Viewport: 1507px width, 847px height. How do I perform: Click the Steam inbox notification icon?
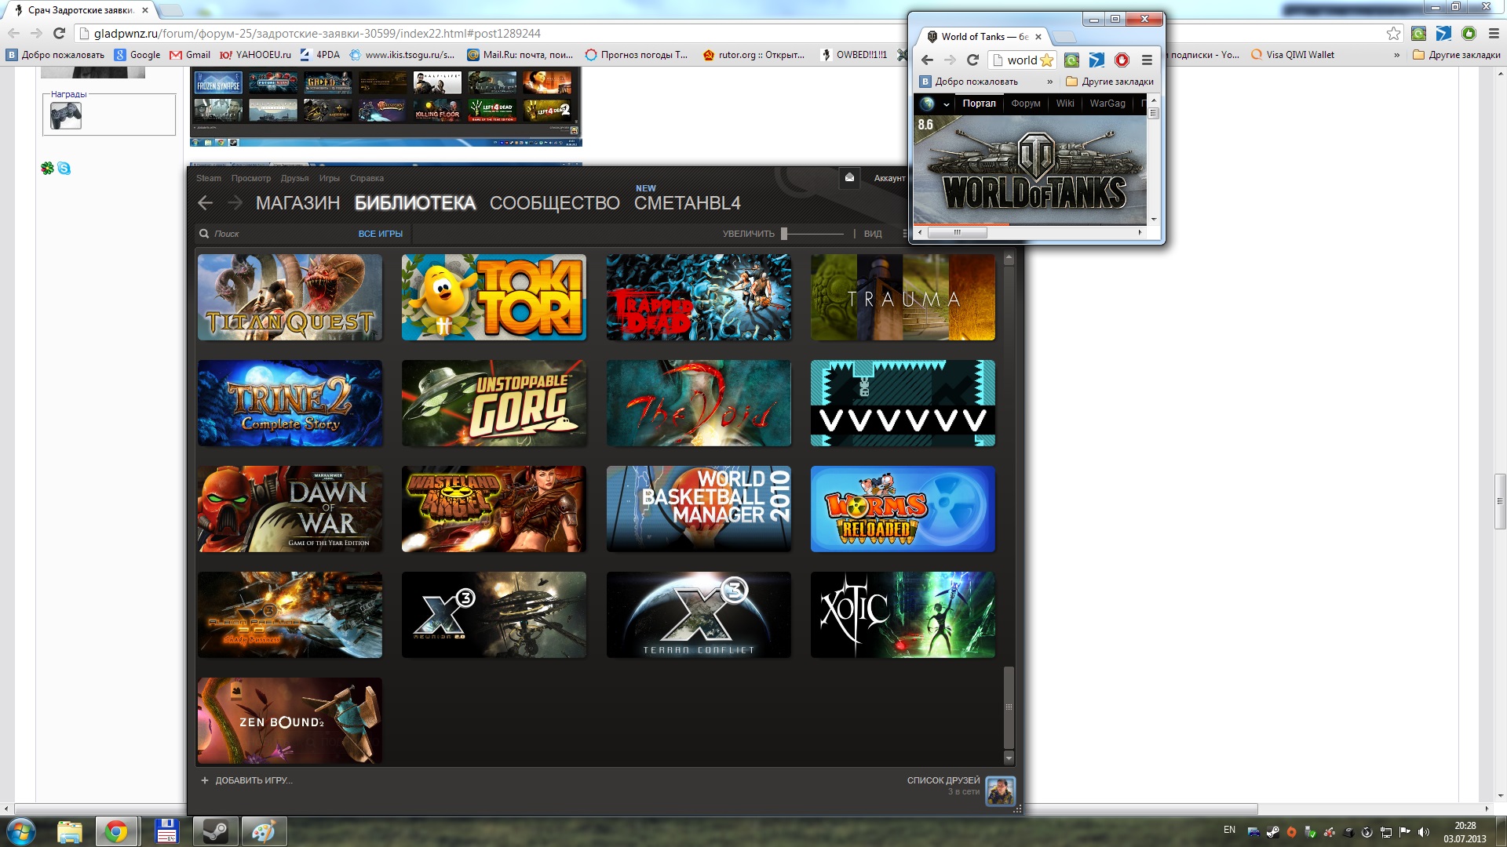[x=849, y=178]
